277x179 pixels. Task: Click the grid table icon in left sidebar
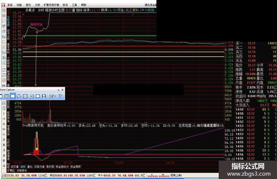4,16
